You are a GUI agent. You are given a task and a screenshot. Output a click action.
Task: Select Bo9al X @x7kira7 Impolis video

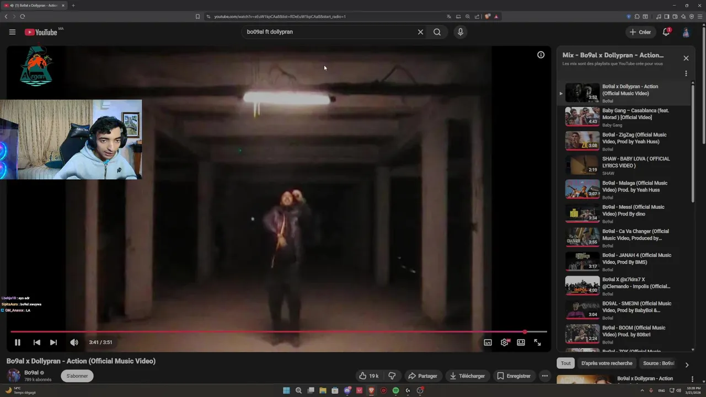[625, 286]
